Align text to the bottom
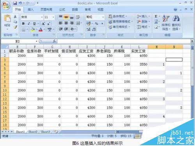The image size is (195, 146). tap(72, 17)
